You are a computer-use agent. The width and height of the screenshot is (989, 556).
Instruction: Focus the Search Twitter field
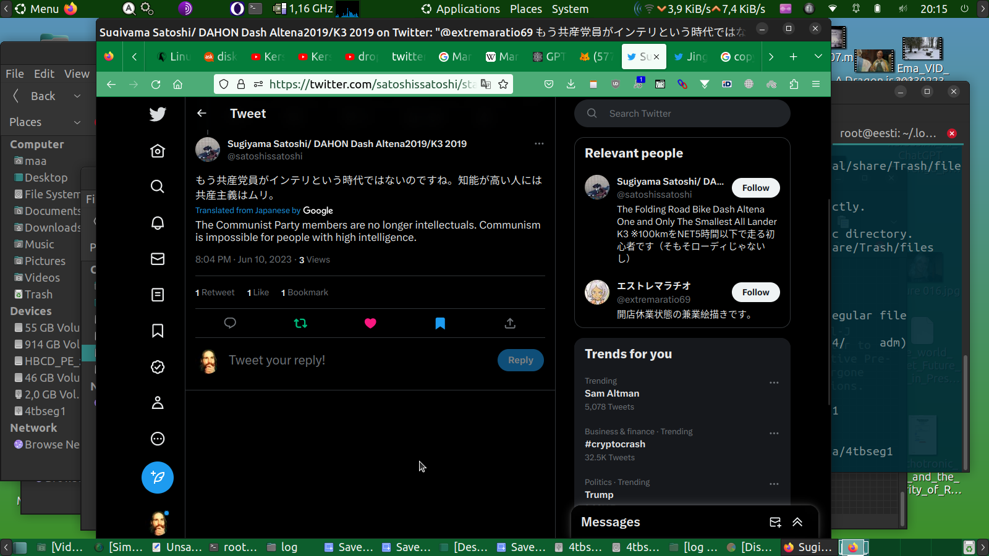(682, 114)
